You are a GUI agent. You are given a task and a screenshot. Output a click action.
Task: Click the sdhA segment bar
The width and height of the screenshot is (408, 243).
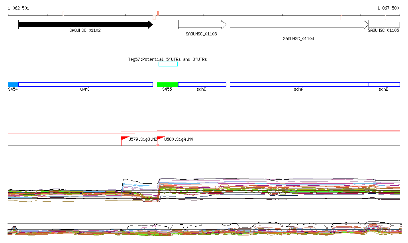(x=299, y=84)
